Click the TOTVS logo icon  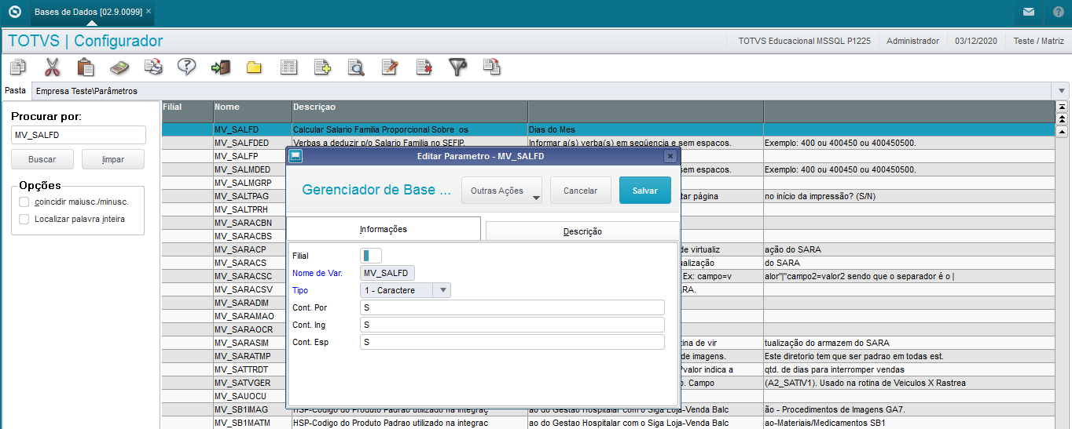pyautogui.click(x=13, y=12)
